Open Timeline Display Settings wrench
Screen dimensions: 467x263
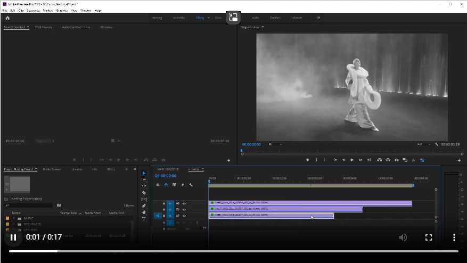coord(191,185)
